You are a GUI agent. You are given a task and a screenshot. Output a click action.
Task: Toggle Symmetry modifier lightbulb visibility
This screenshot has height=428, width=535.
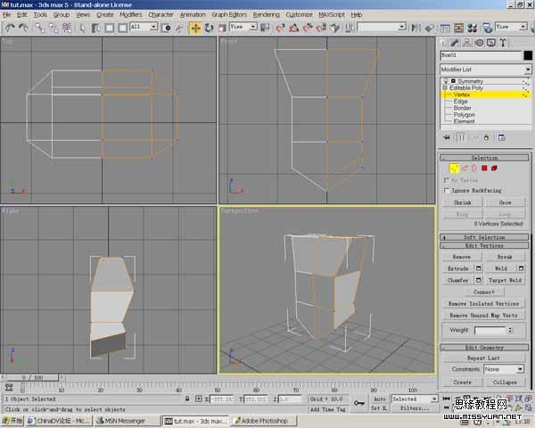[x=446, y=81]
